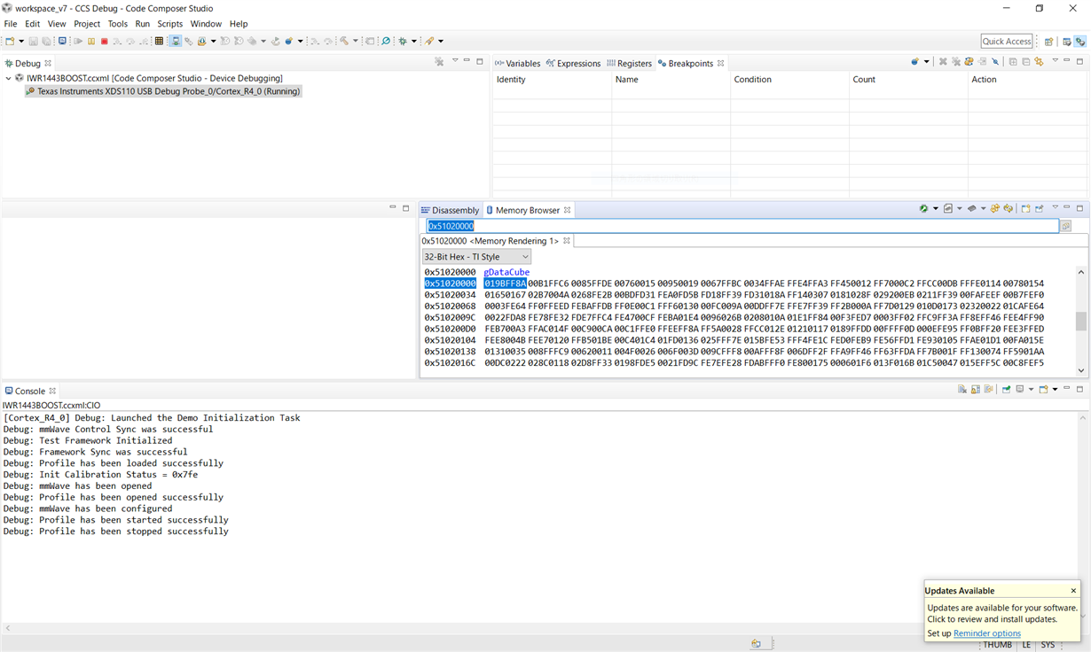This screenshot has height=652, width=1091.
Task: Close the memory rendering 1 tab
Action: click(x=567, y=241)
